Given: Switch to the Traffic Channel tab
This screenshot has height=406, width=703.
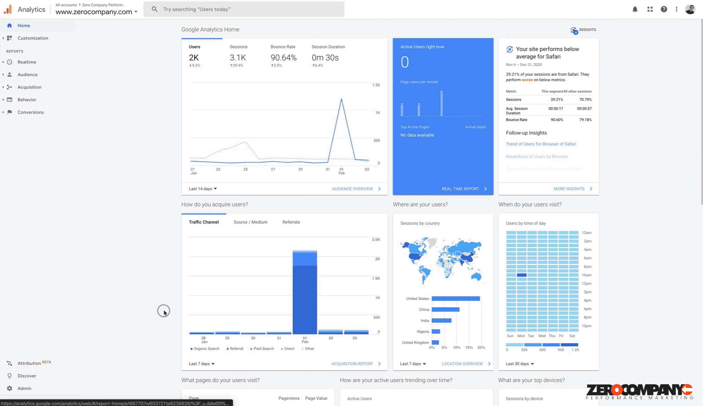Looking at the screenshot, I should click(x=204, y=222).
